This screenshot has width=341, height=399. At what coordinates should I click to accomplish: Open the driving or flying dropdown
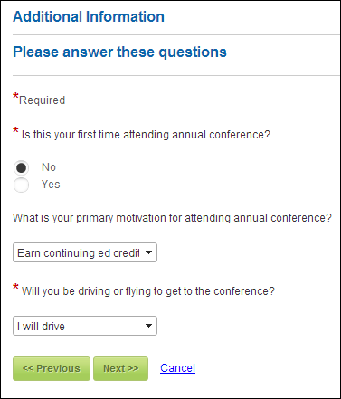(x=85, y=326)
